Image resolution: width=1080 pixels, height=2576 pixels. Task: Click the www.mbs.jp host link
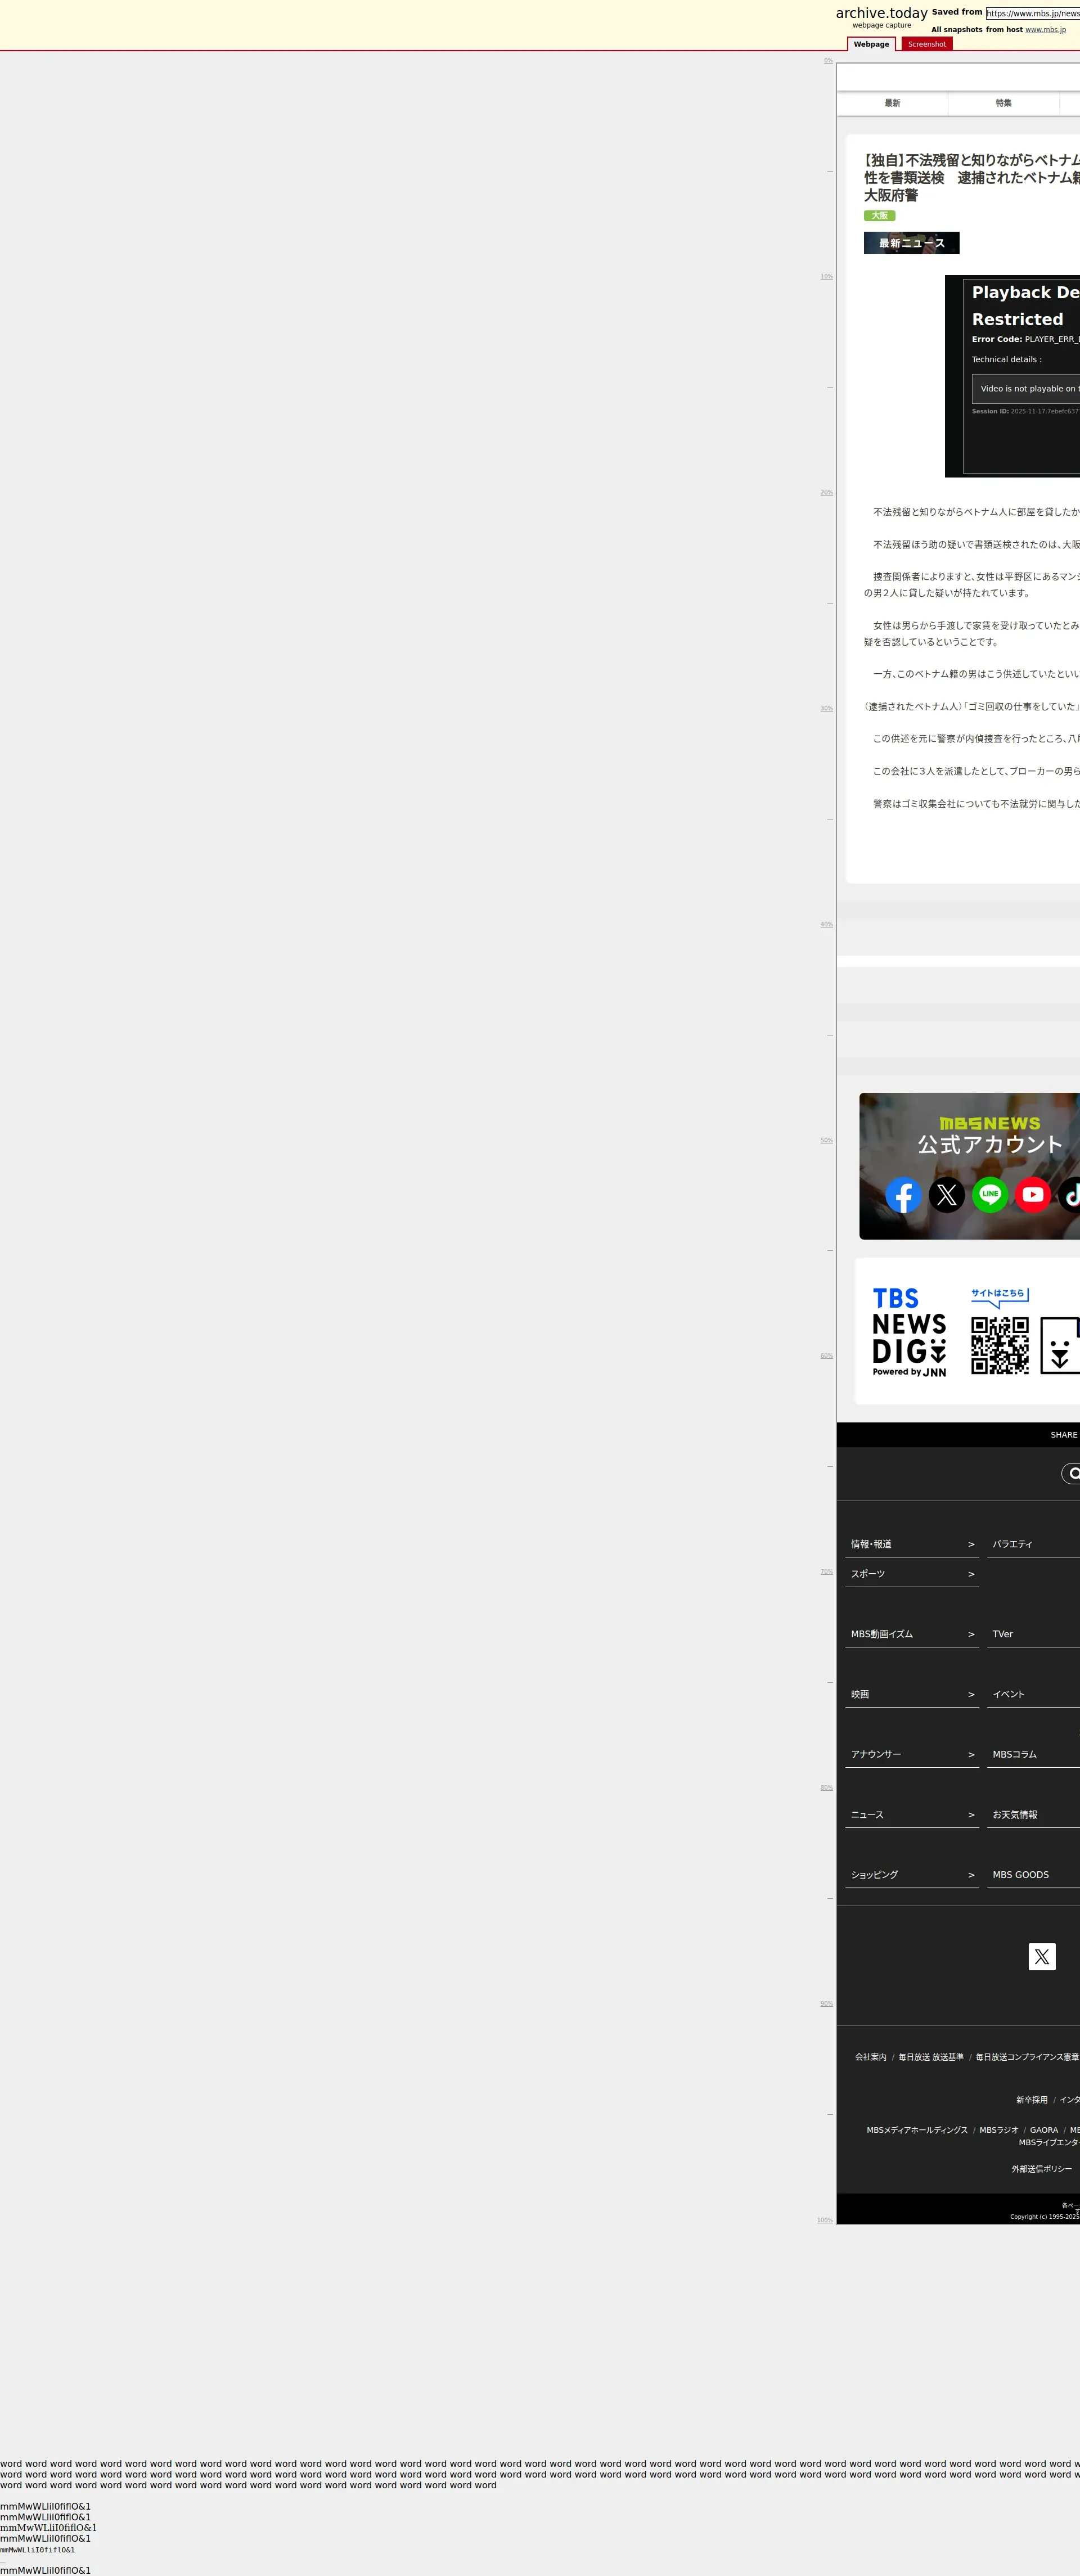(1045, 30)
